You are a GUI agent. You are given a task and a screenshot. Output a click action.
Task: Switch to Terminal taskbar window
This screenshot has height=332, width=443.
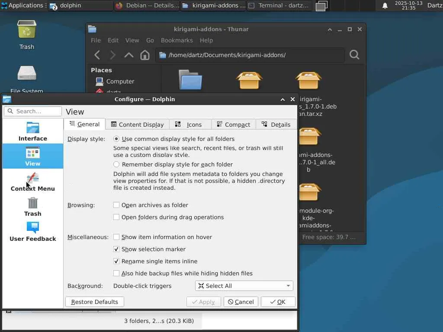(x=280, y=5)
